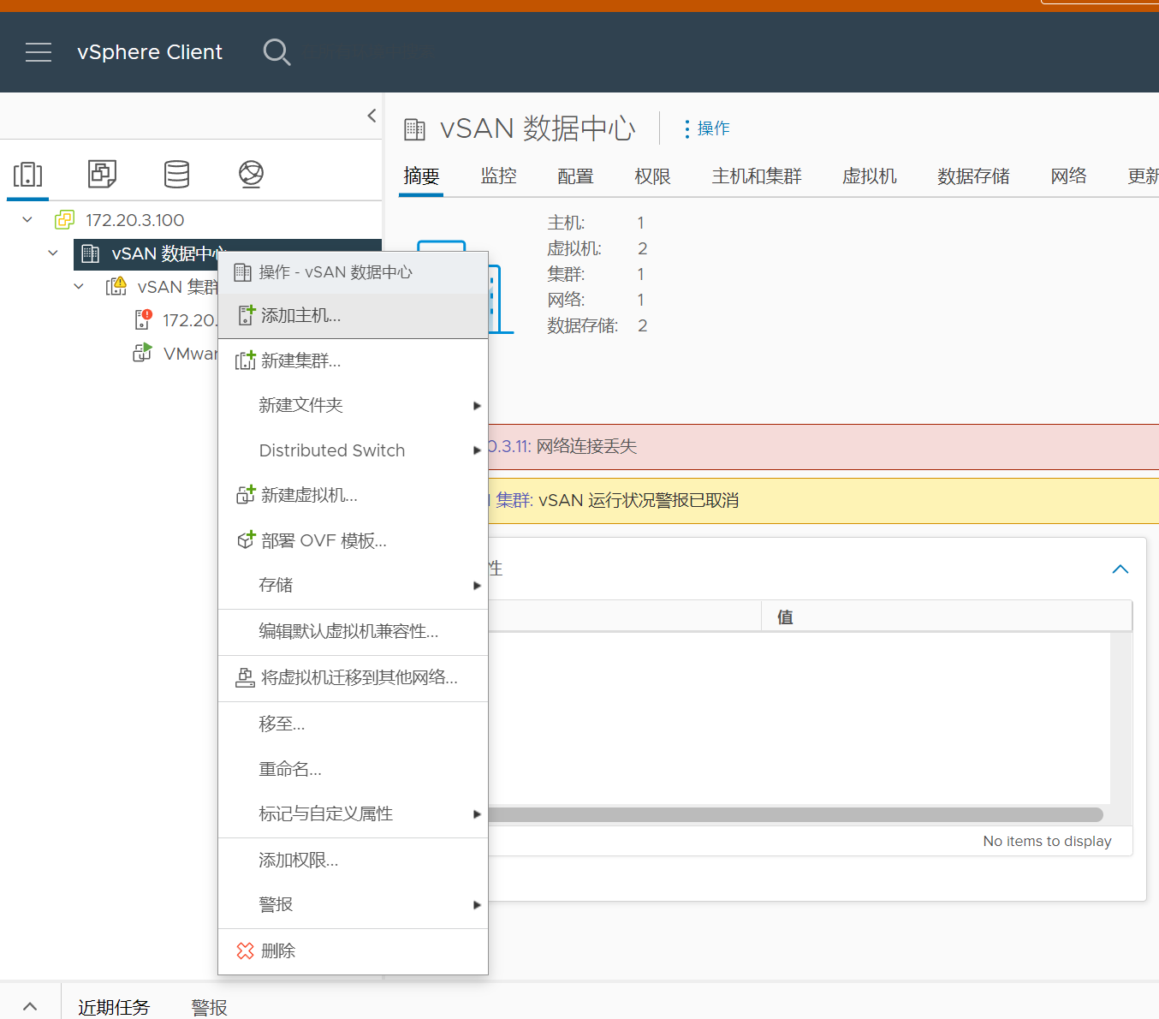Open the 虚拟机 tab

tap(870, 176)
